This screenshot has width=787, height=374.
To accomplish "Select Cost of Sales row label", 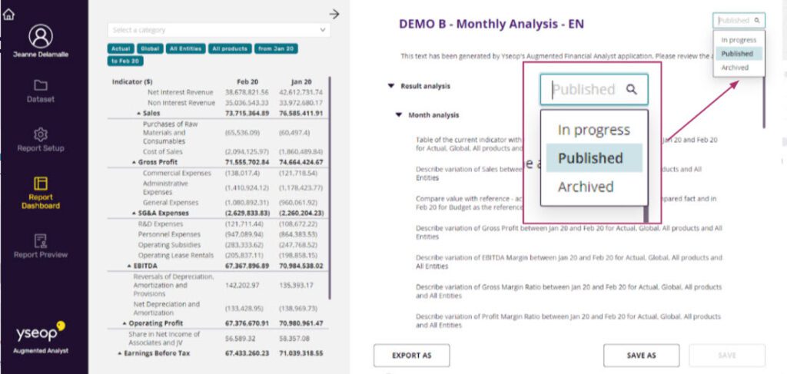I will coord(163,152).
